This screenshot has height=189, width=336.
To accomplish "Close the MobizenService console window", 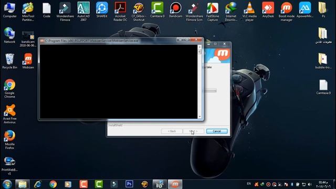I will (x=196, y=40).
